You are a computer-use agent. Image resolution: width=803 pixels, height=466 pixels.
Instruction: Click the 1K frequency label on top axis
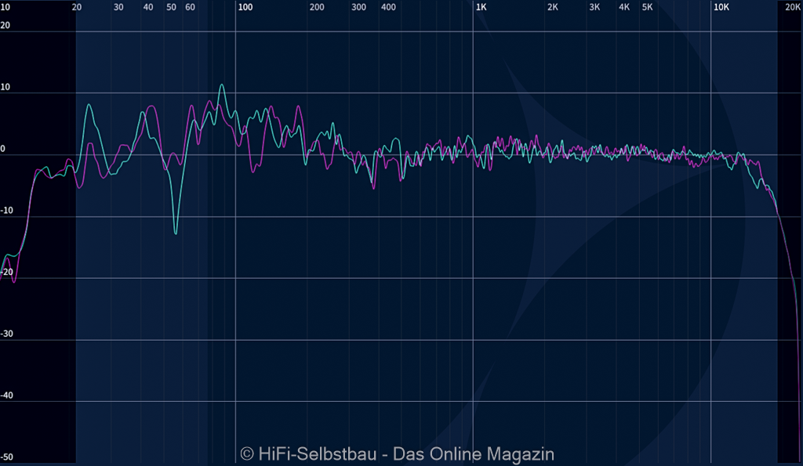click(481, 7)
